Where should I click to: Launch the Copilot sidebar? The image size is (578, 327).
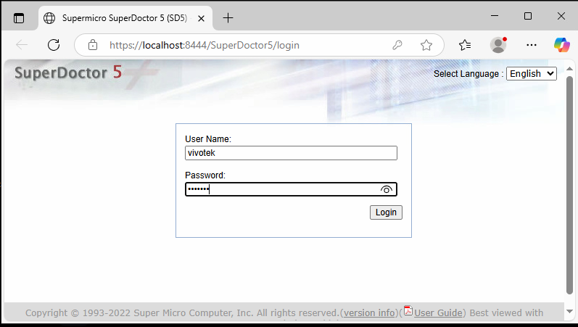click(x=561, y=45)
